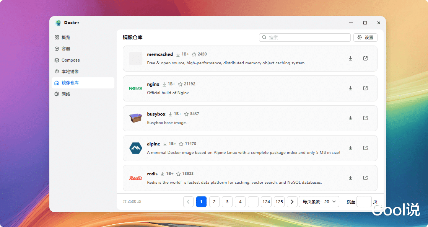The height and width of the screenshot is (227, 428).
Task: Open Compose in sidebar
Action: click(x=83, y=60)
